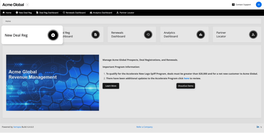This screenshot has height=133, width=264.
Task: Open Partner Locator from the navigation bar
Action: coord(125,13)
